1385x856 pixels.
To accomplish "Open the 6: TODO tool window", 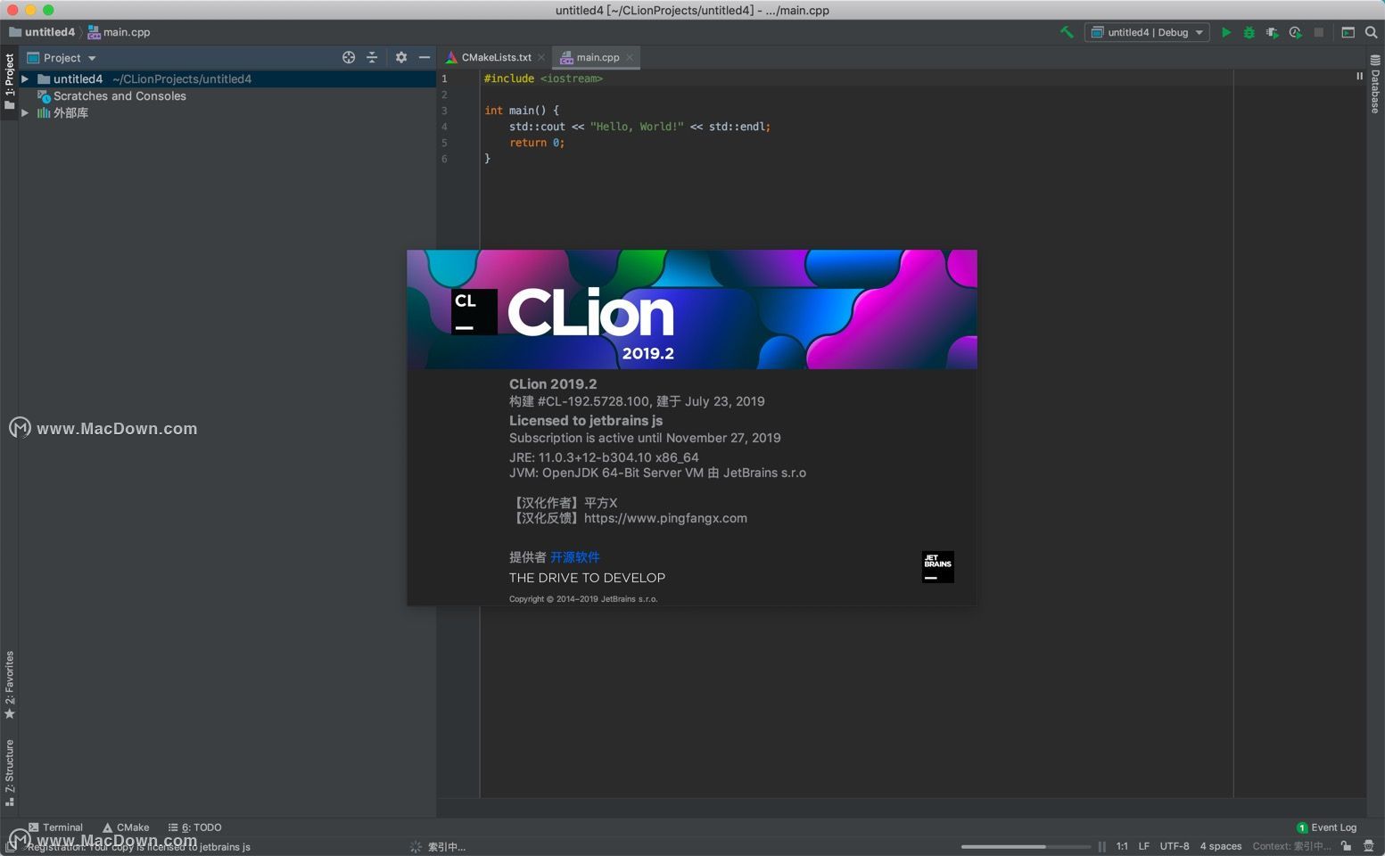I will 194,827.
